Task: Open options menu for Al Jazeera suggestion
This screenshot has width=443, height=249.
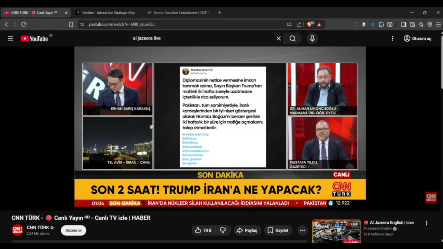Action: pyautogui.click(x=426, y=223)
